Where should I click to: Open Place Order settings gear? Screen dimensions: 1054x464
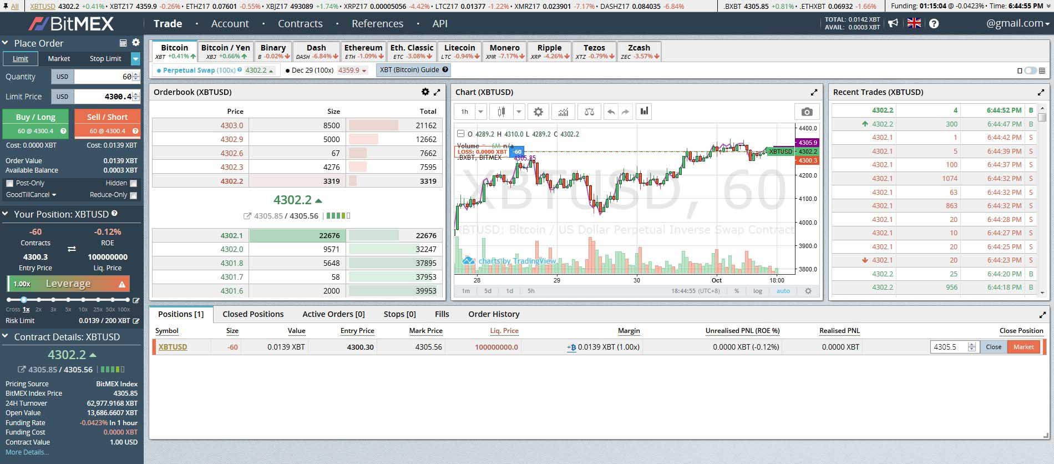tap(136, 42)
